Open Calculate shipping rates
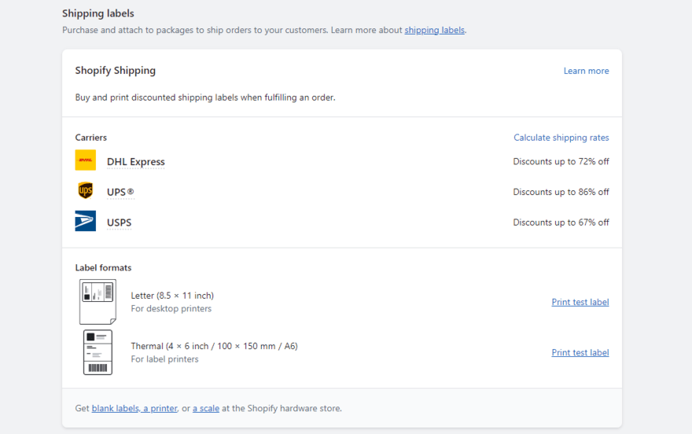This screenshot has height=434, width=692. point(561,138)
